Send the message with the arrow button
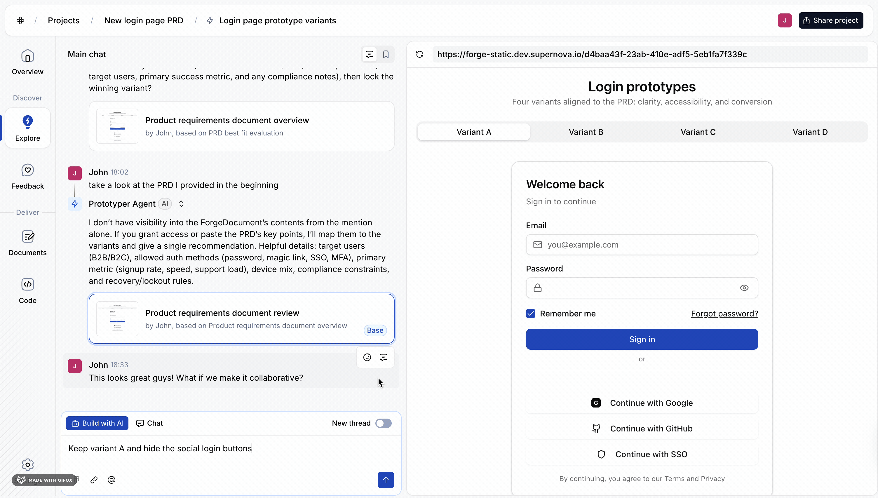Viewport: 878px width, 498px height. pos(385,480)
